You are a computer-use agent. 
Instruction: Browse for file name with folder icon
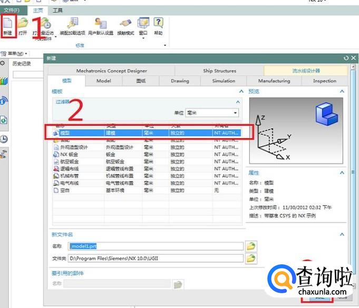coord(251,246)
